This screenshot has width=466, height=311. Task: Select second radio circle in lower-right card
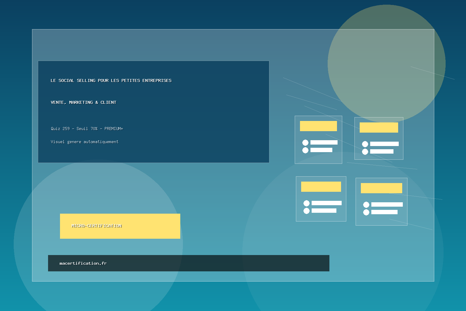click(x=366, y=212)
